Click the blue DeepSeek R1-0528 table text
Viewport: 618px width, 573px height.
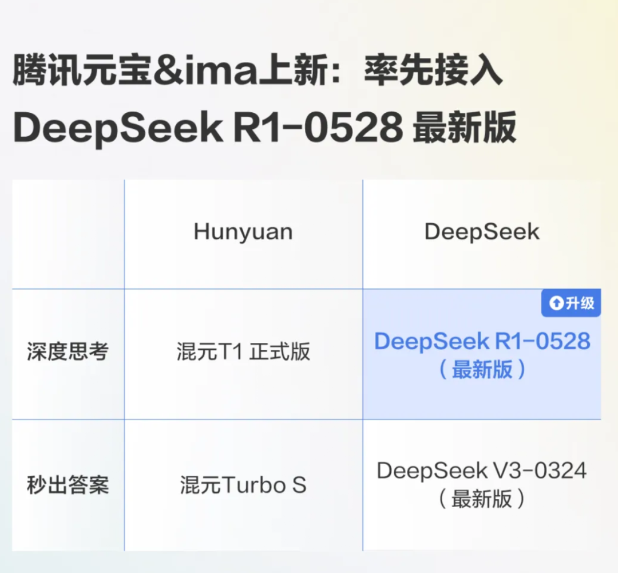482,341
